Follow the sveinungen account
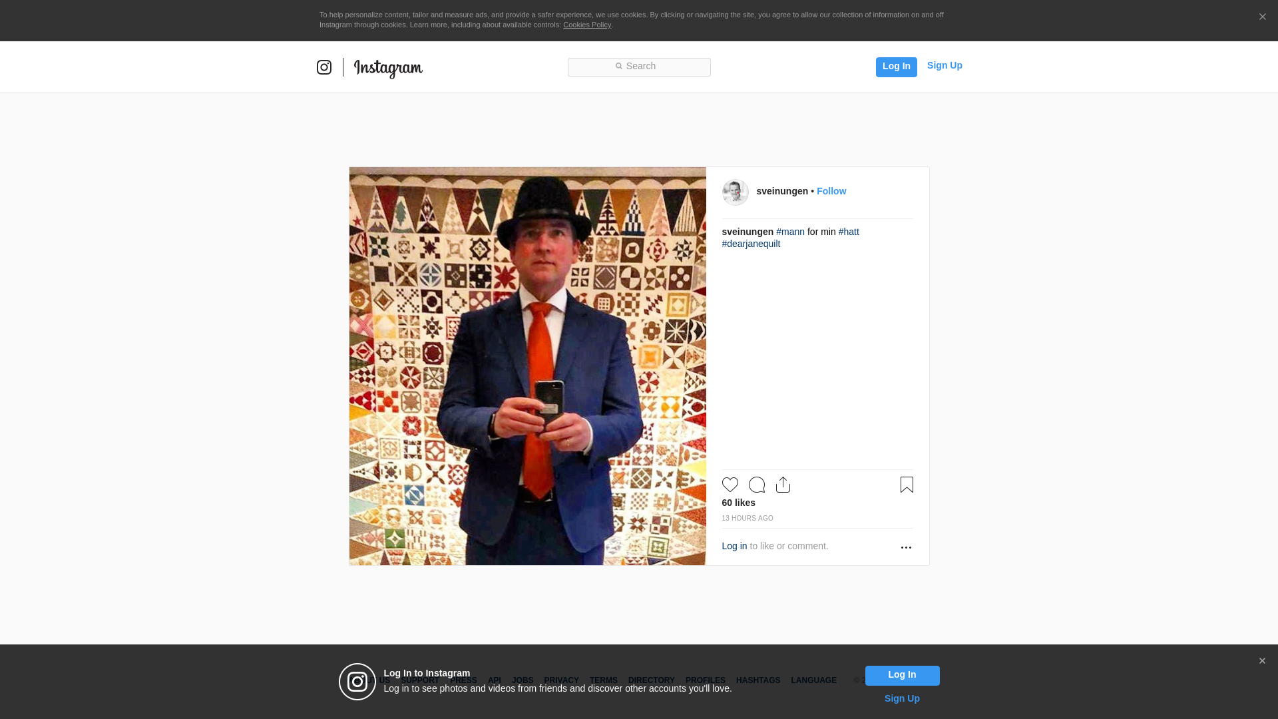1278x719 pixels. pyautogui.click(x=831, y=191)
